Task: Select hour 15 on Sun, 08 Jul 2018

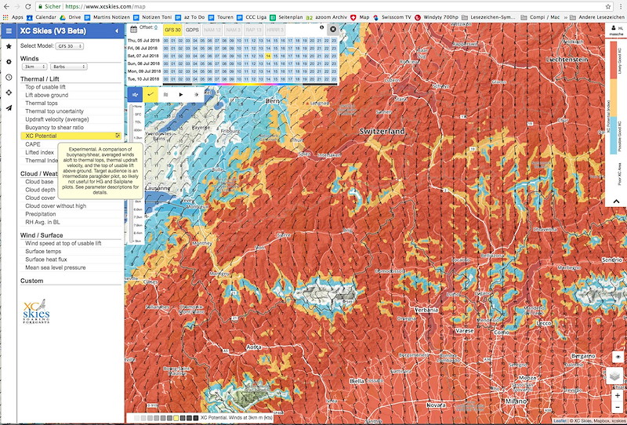Action: coord(276,64)
